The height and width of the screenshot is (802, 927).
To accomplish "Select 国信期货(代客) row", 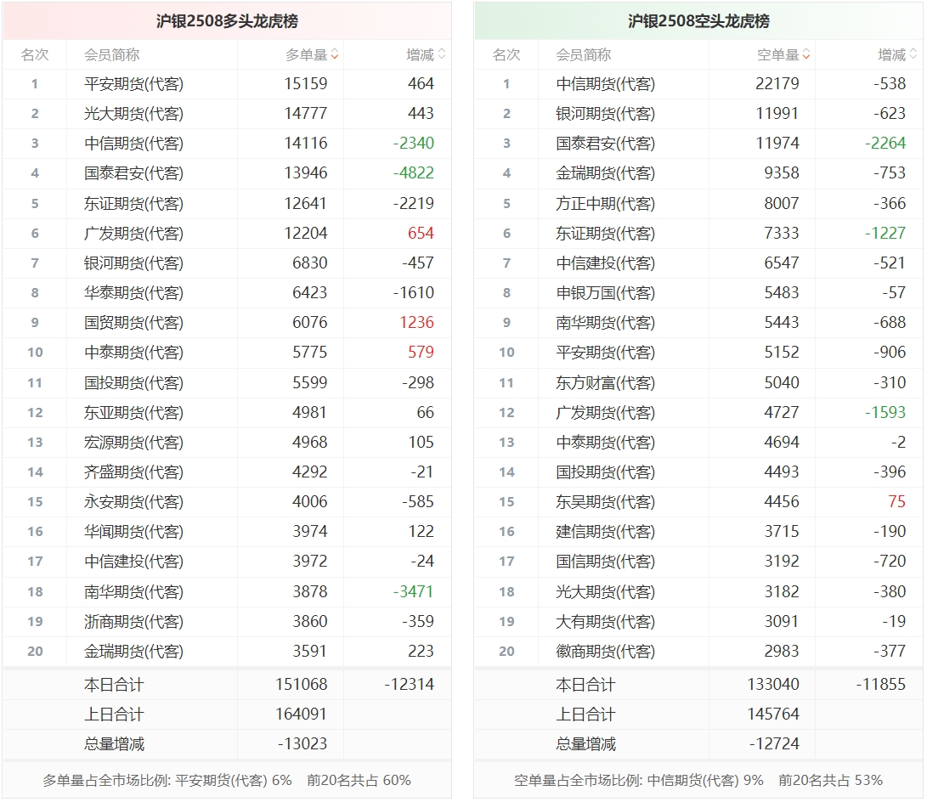I will click(x=698, y=561).
